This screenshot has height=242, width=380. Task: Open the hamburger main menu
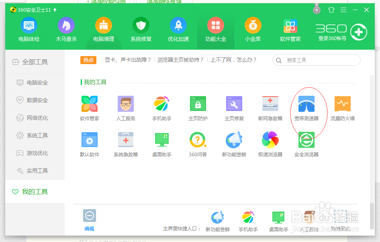point(343,10)
